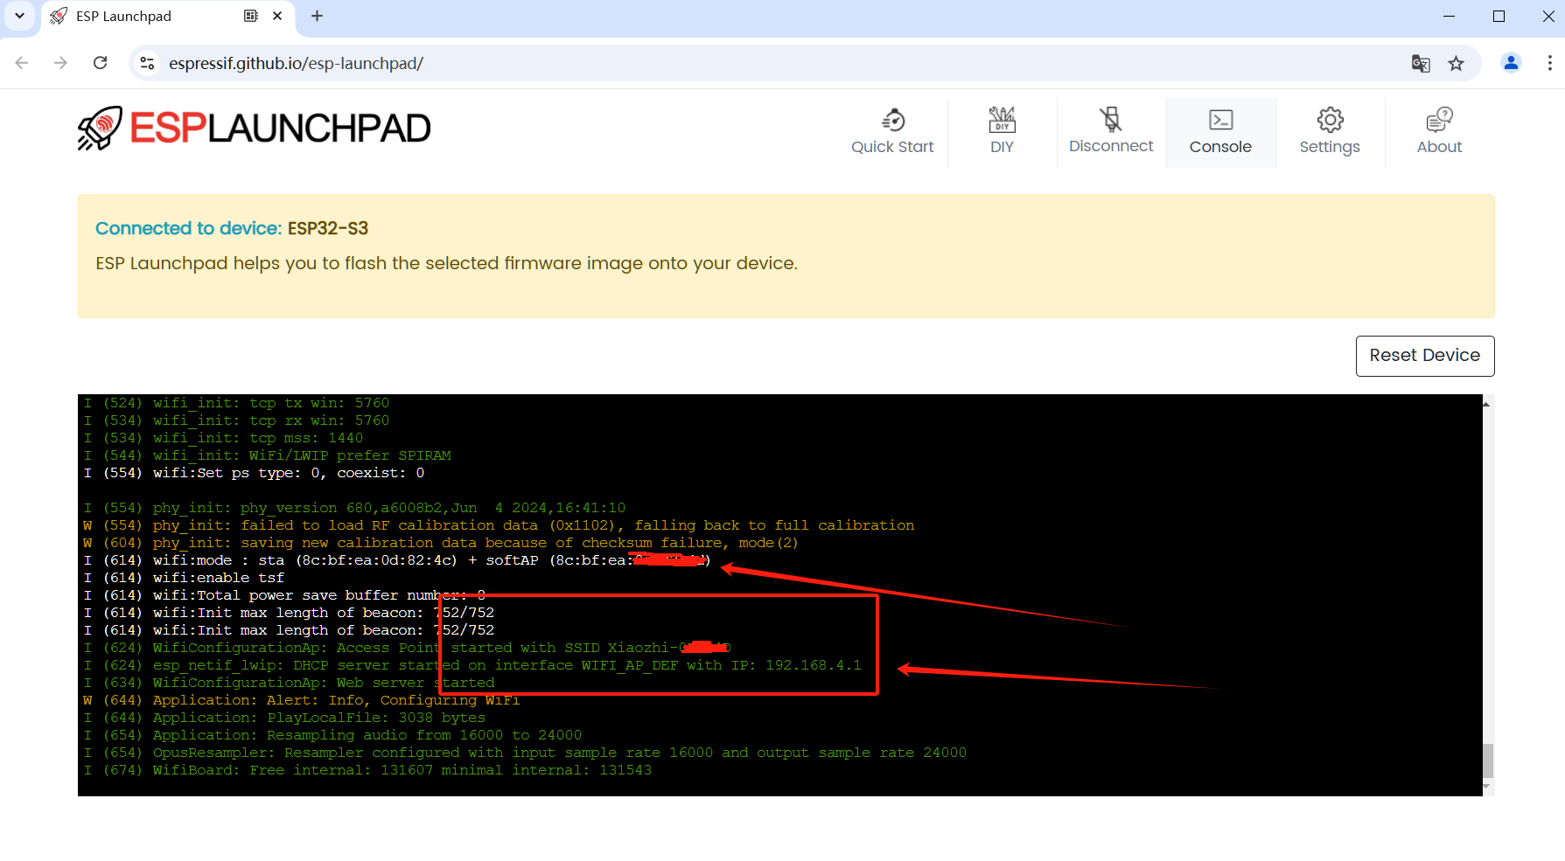Image resolution: width=1565 pixels, height=861 pixels.
Task: Select the ESP Launchpad browser tab
Action: (140, 17)
